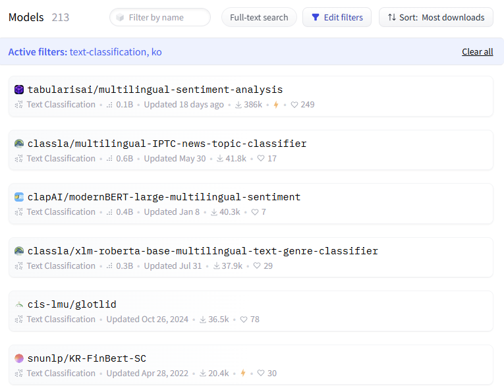Click the Text Classification task icon in the xlm-roberta-base-multilingual-text-genre-classifier row
Image resolution: width=504 pixels, height=390 pixels.
tap(18, 266)
